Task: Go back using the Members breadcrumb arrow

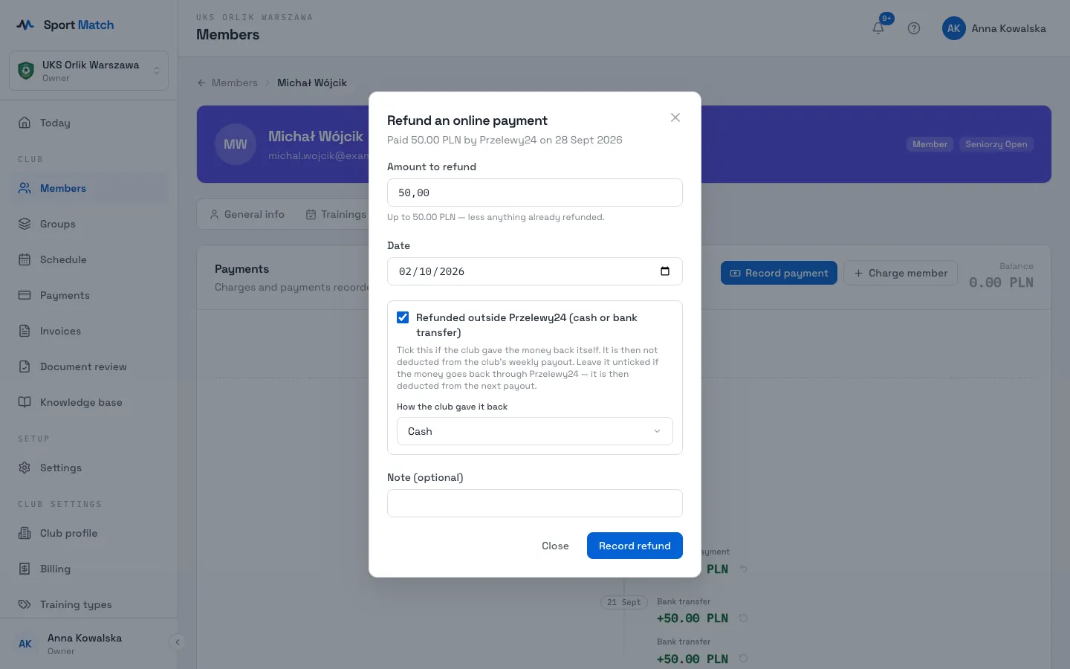Action: 201,83
